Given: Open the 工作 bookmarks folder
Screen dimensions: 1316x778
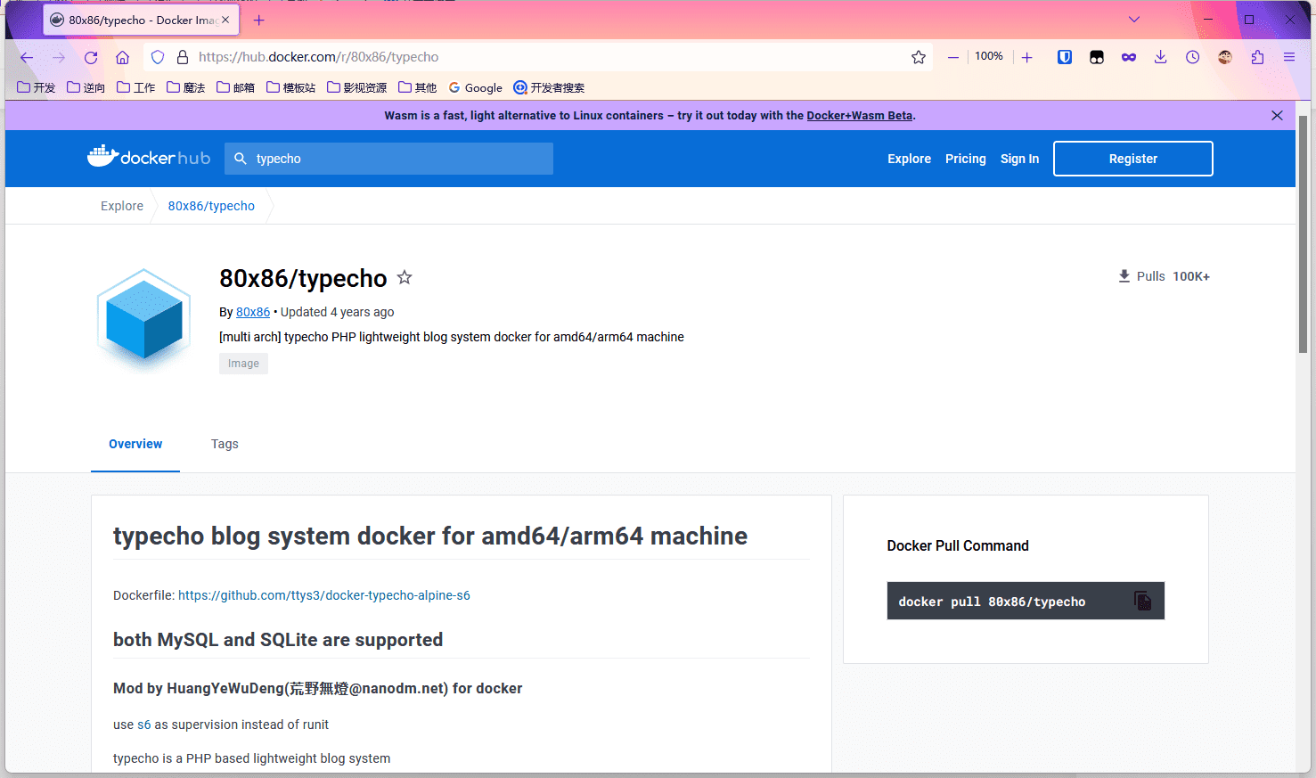Looking at the screenshot, I should click(136, 87).
